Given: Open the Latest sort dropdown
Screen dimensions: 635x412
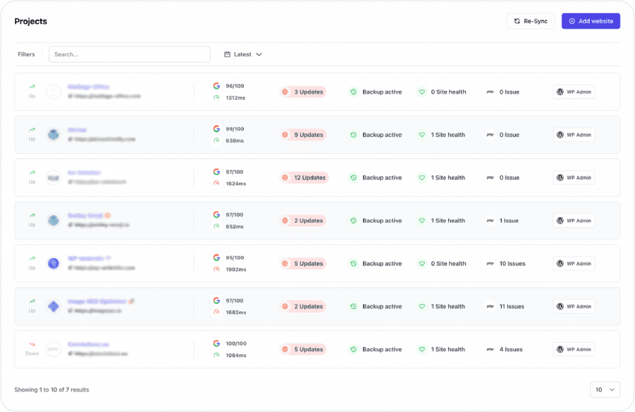Looking at the screenshot, I should click(243, 54).
